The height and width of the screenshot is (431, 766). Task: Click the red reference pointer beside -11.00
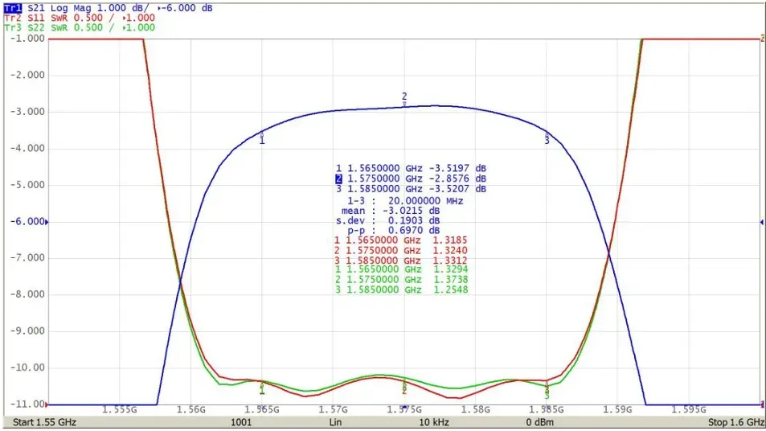coord(47,404)
